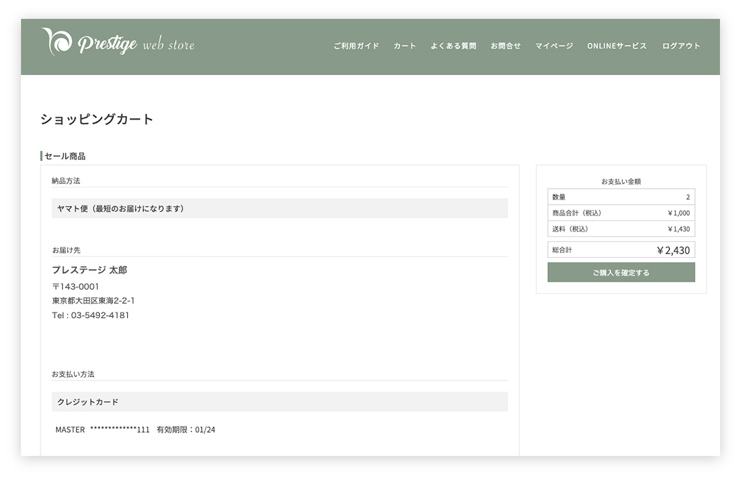Screen dimensions: 741x479
Task: Select お問合せ in the header
Action: [x=505, y=46]
